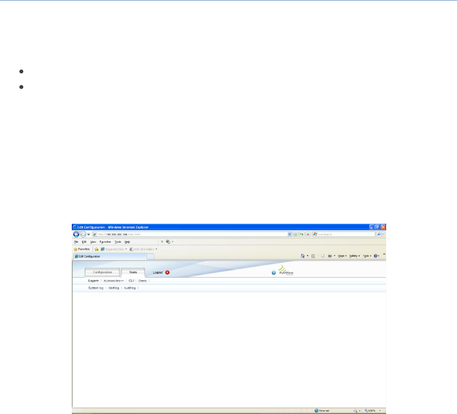Image resolution: width=457 pixels, height=414 pixels.
Task: Expand the Home button dropdown arrow
Action: pos(308,256)
